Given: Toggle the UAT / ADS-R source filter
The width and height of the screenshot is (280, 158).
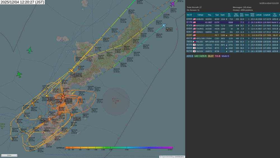Looking at the screenshot, I should coord(200,56).
